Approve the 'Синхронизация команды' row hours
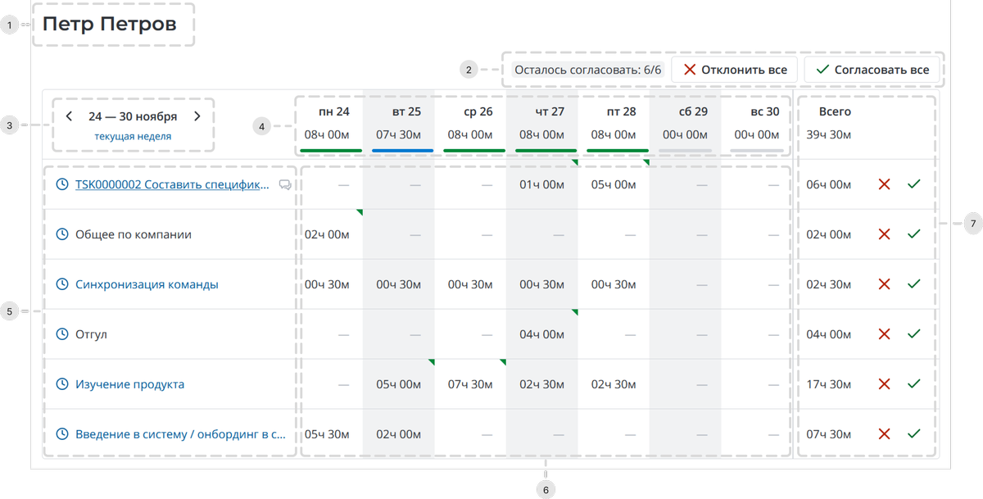 914,284
